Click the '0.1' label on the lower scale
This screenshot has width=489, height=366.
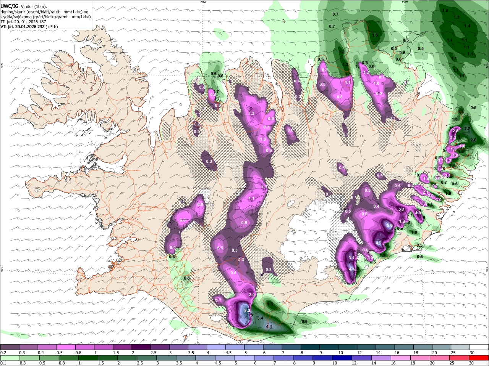point(3,363)
